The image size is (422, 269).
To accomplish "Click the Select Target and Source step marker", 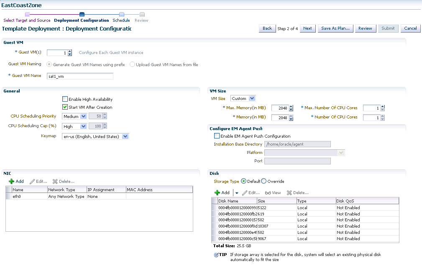I will [x=28, y=14].
